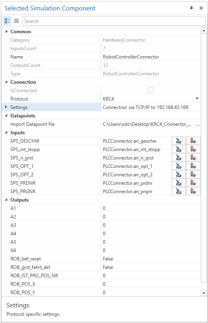Viewport: 208px width, 323px height.
Task: Connect signal for SPS_n_grst input
Action: click(x=179, y=158)
